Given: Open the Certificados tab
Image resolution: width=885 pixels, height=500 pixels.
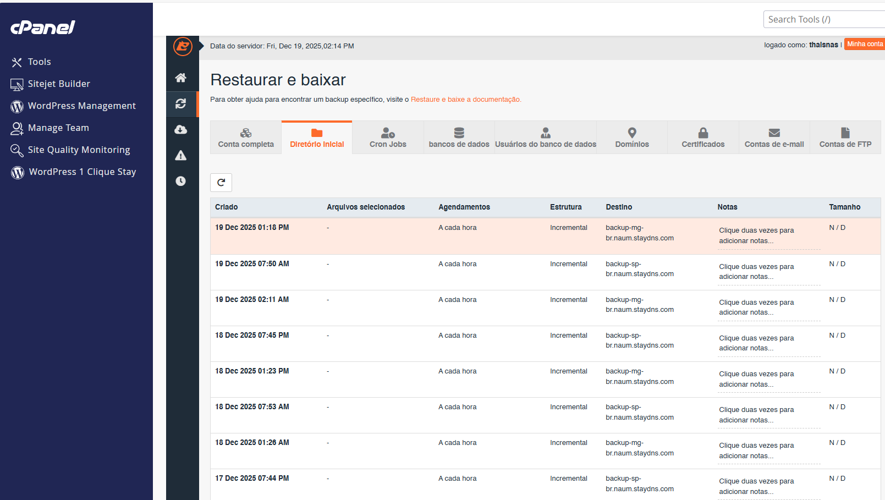Looking at the screenshot, I should [x=702, y=137].
